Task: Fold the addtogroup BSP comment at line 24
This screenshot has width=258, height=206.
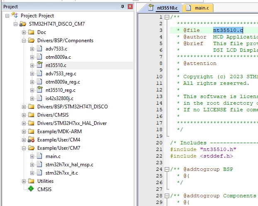Action: 167,169
